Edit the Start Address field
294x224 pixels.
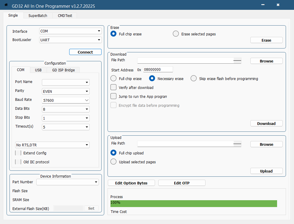tap(158, 70)
